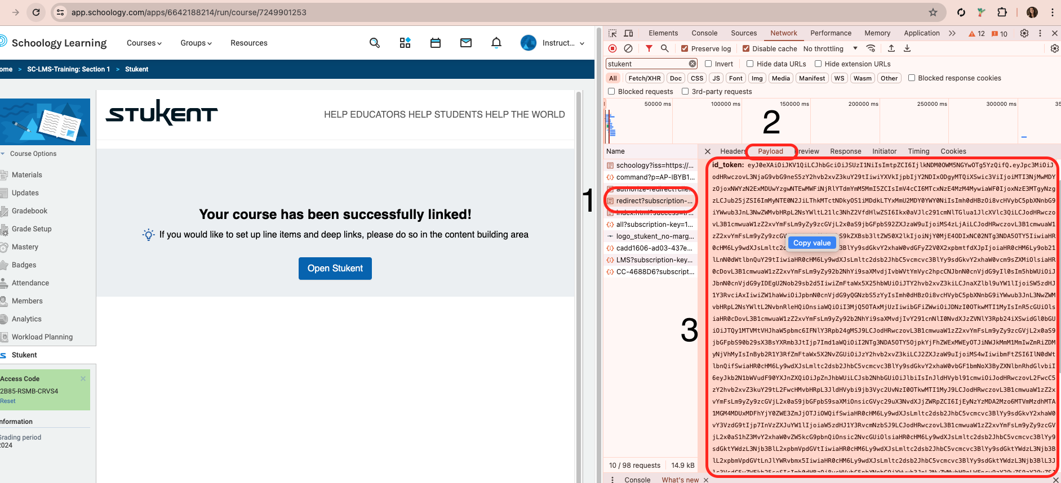Click the inspect element picker icon
1061x483 pixels.
pyautogui.click(x=612, y=33)
